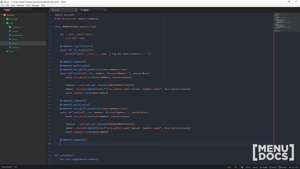Open the Selection menu

click(x=20, y=5)
